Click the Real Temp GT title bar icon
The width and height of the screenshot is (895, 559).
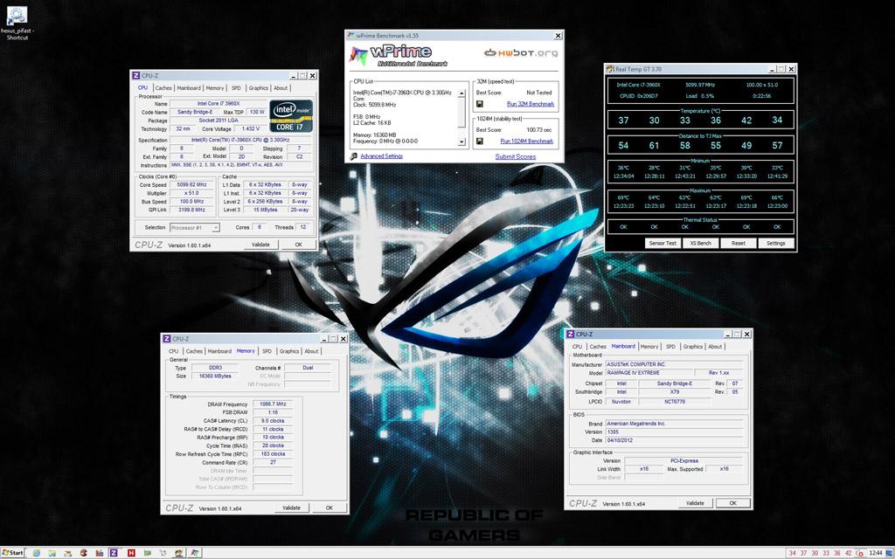(609, 69)
